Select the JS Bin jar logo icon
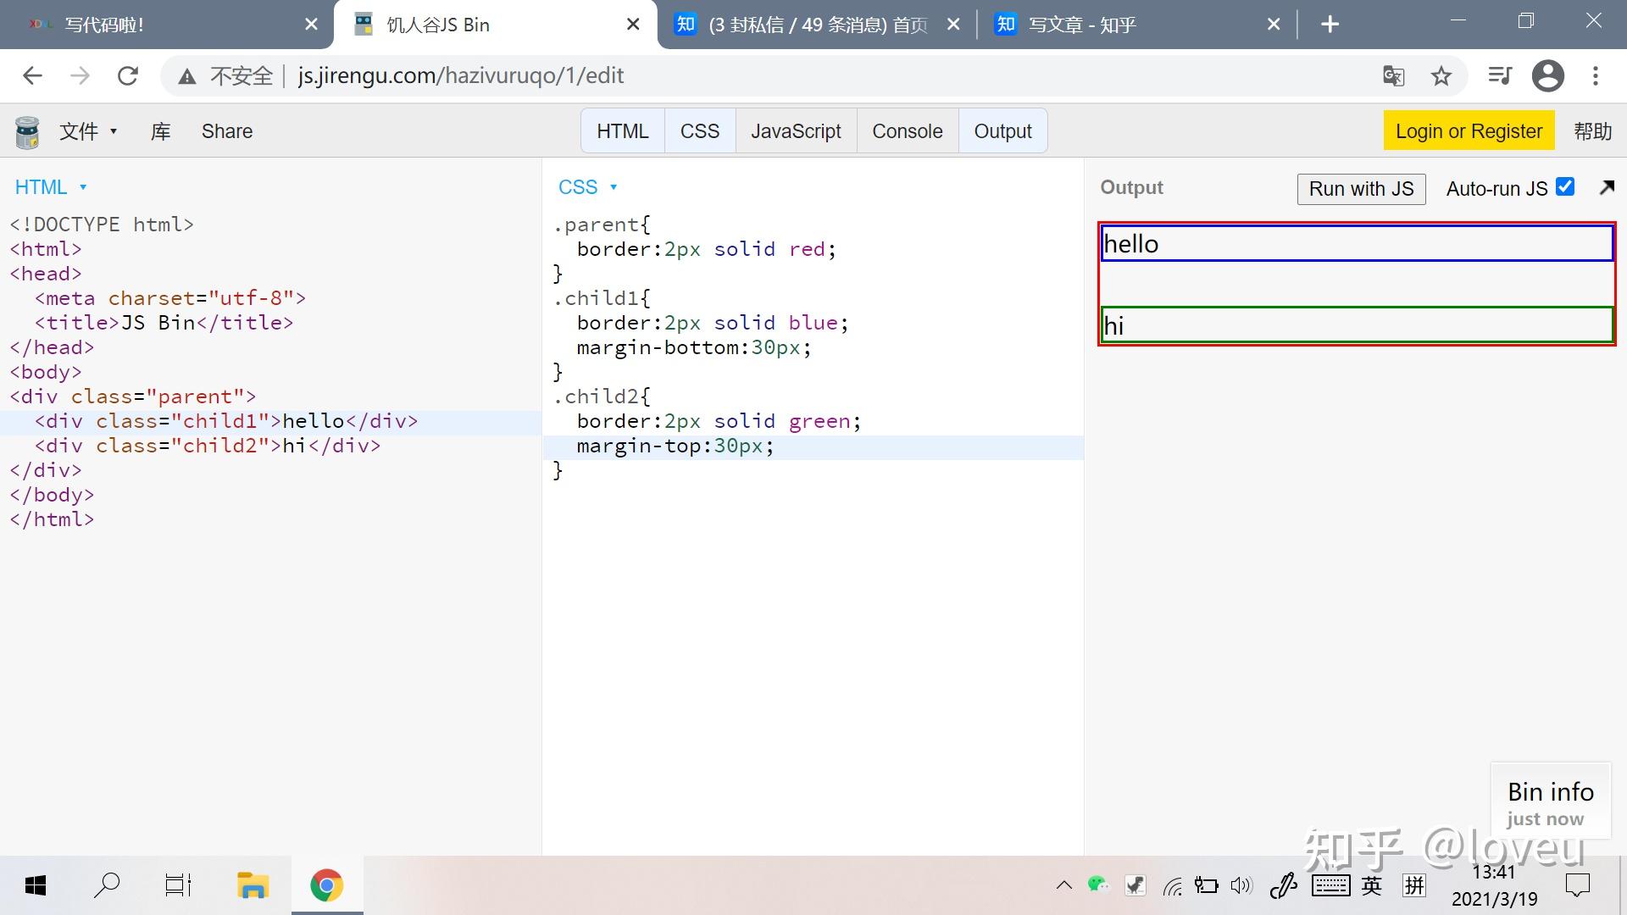Screen dimensions: 1627x915 click(x=25, y=130)
